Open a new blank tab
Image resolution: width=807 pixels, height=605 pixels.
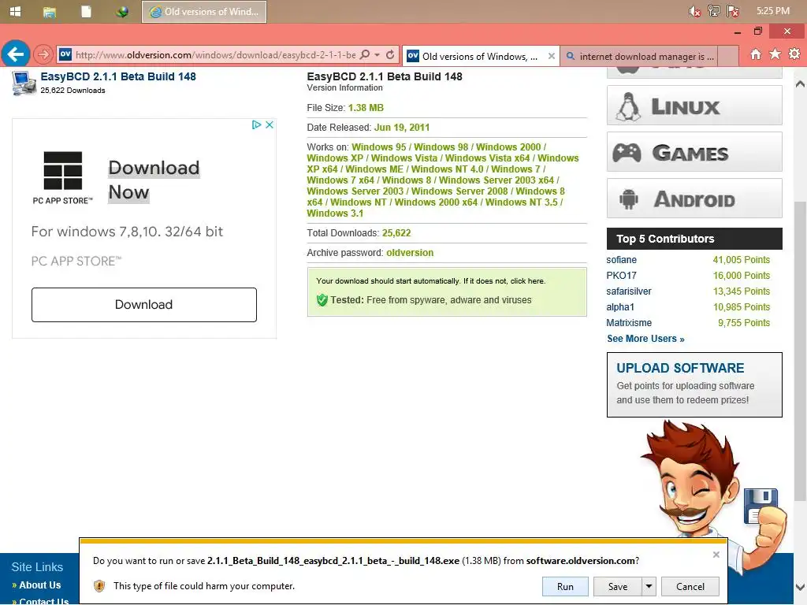[x=727, y=56]
